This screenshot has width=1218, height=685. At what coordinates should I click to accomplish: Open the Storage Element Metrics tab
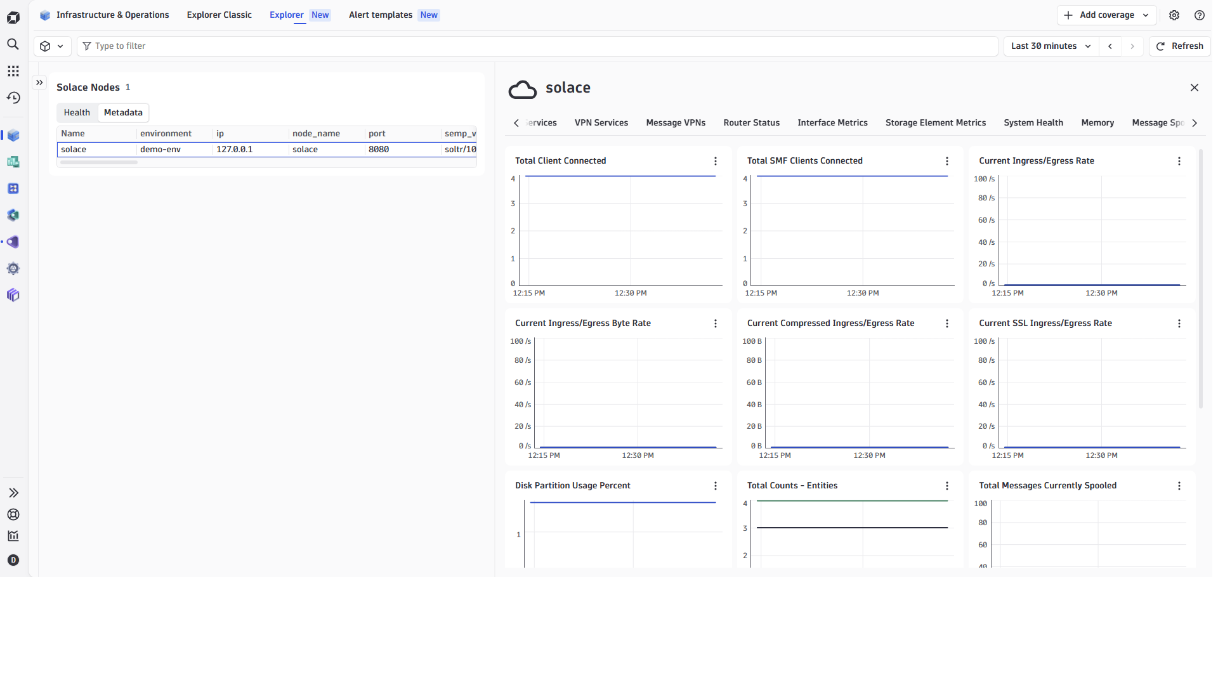[x=936, y=123]
